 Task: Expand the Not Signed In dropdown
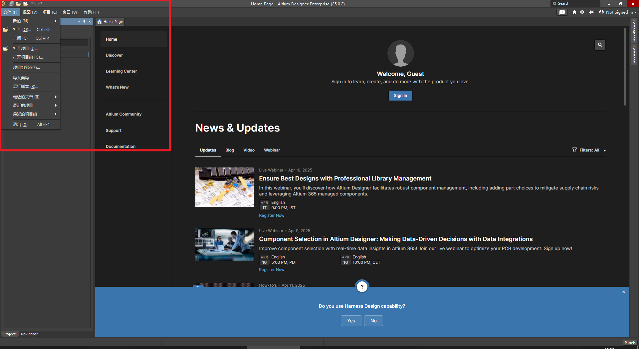[x=635, y=12]
